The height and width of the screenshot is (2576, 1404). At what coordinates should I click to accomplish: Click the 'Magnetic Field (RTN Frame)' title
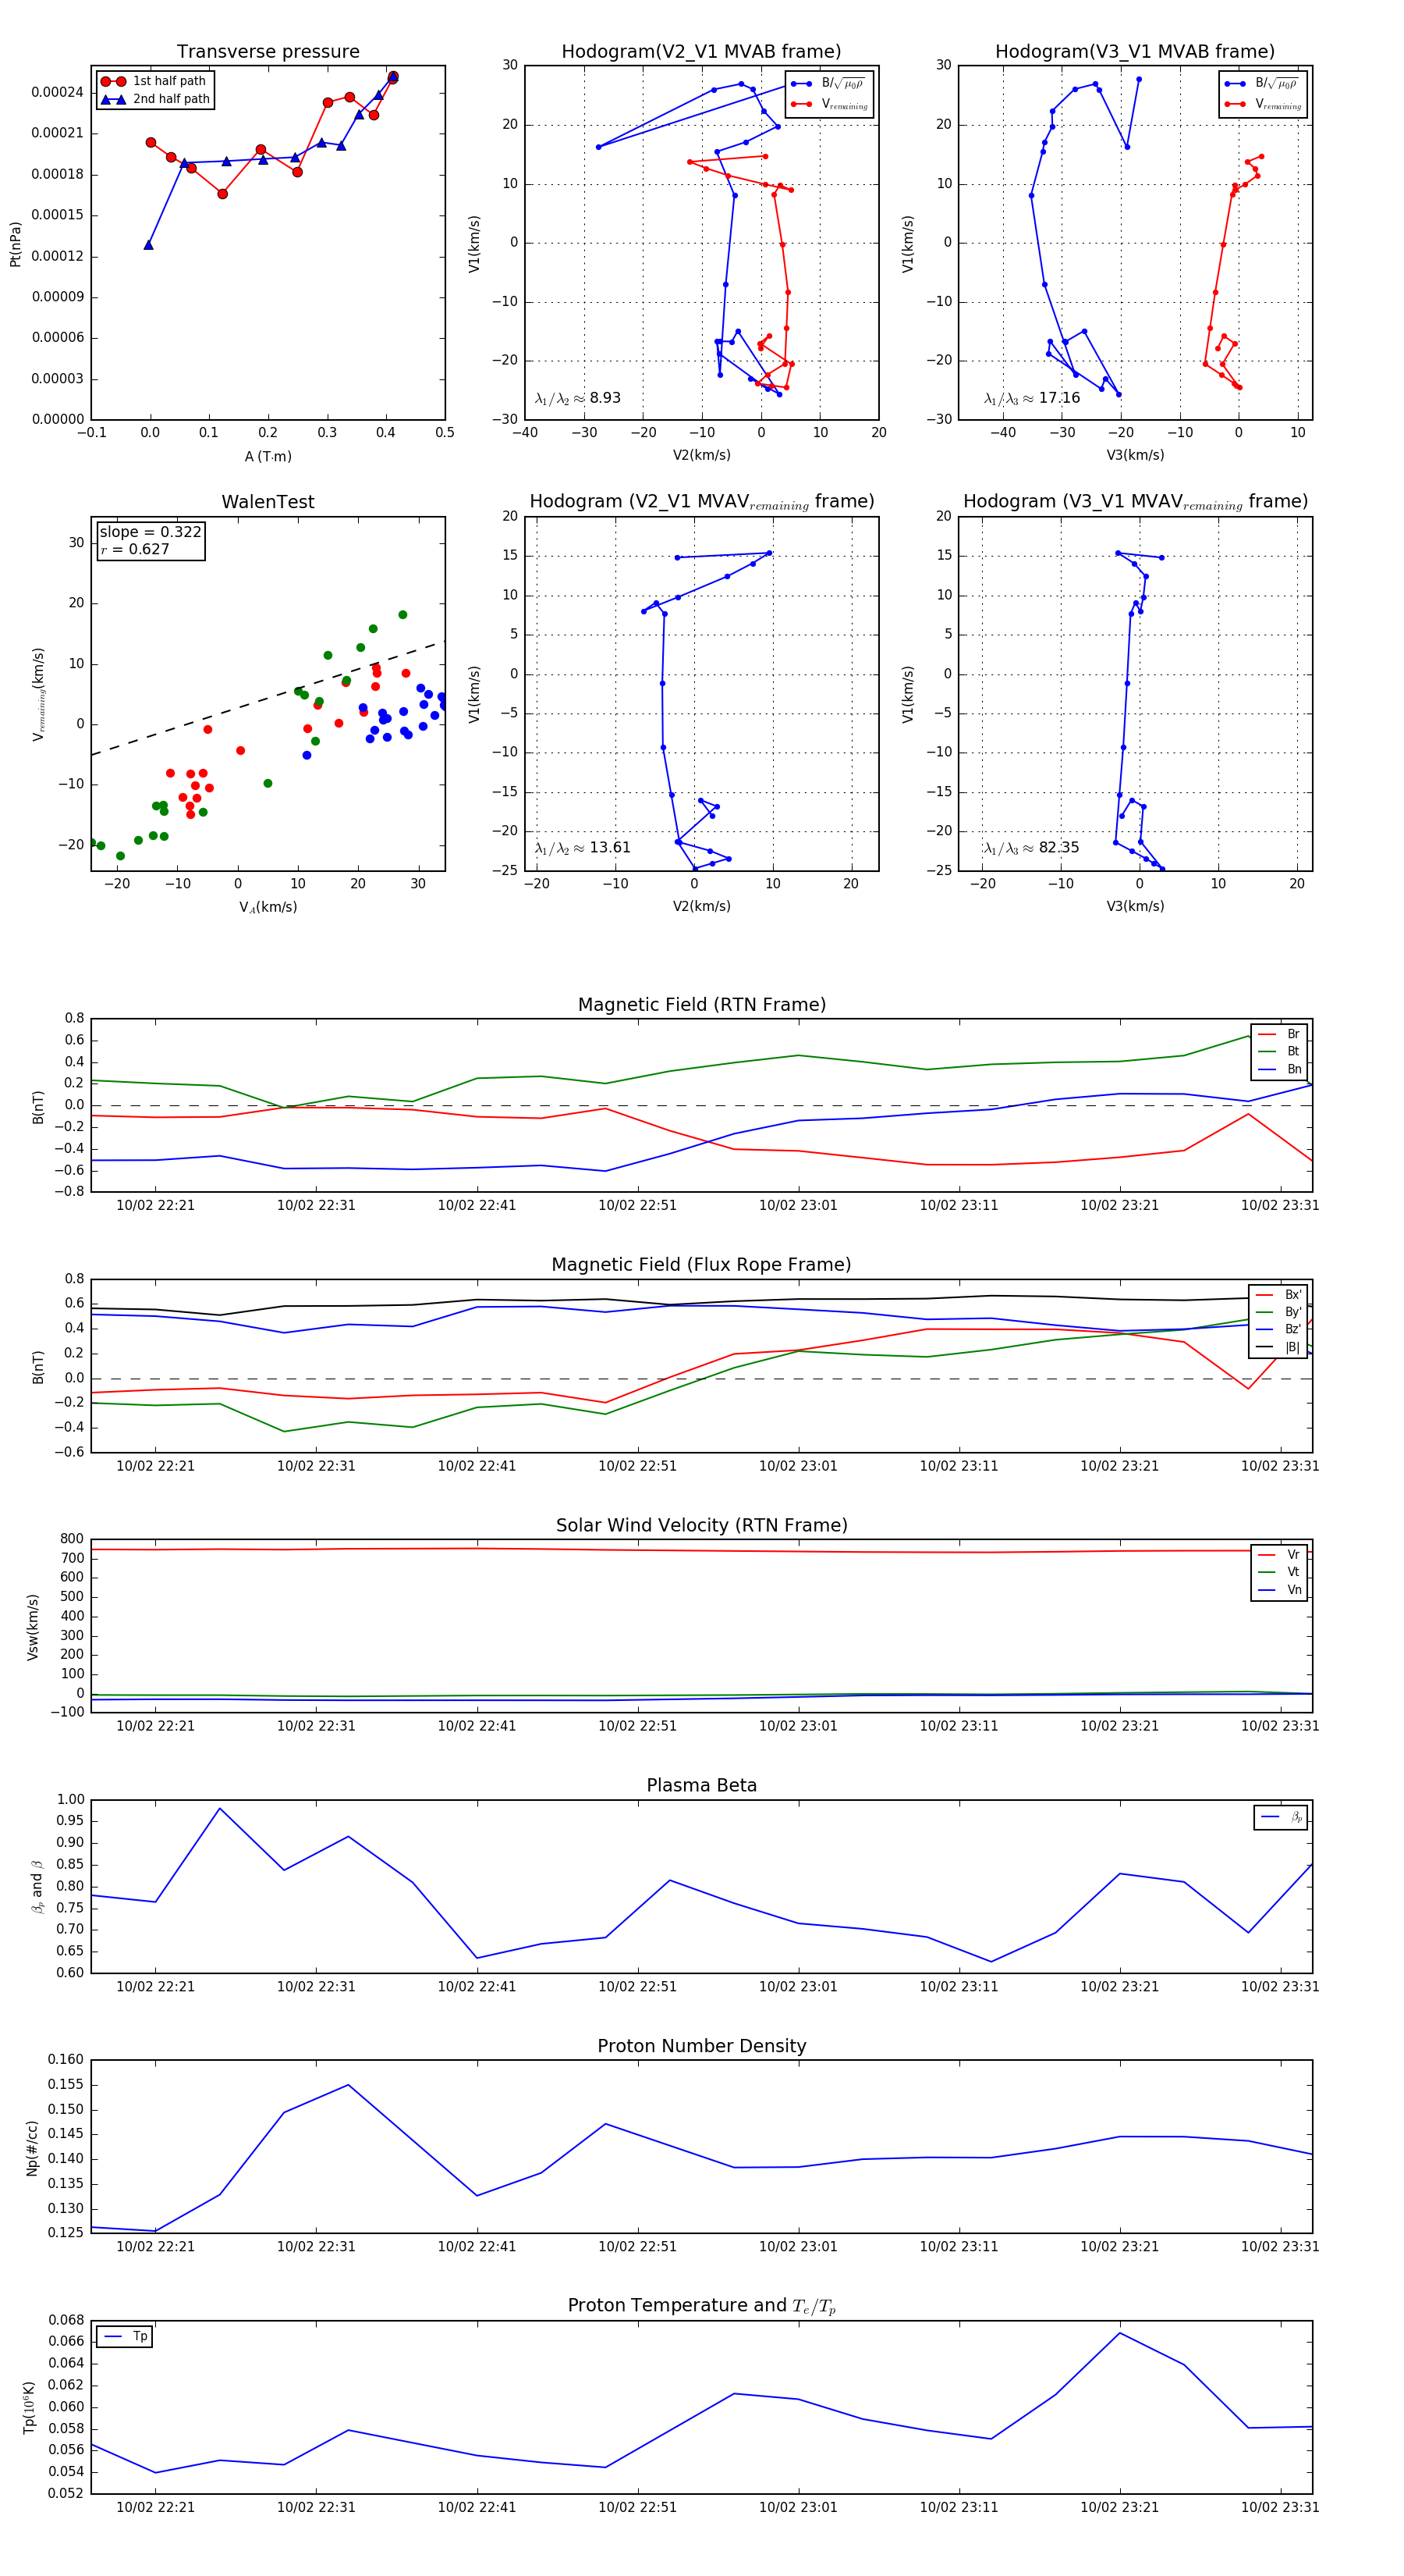(701, 1005)
